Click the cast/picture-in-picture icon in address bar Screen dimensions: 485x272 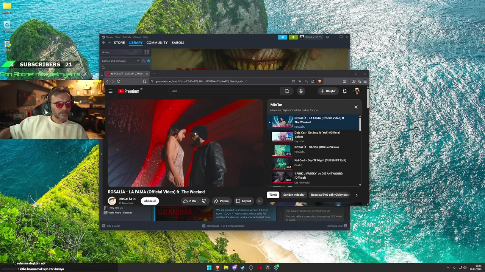pyautogui.click(x=293, y=81)
